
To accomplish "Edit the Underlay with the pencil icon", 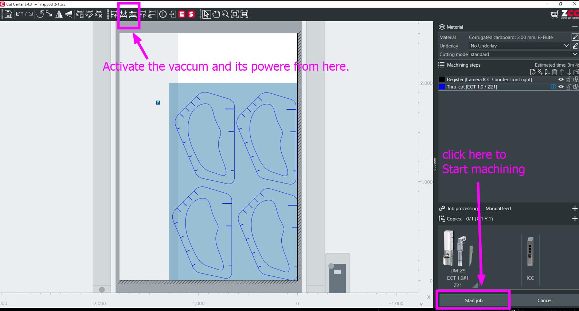I will tap(575, 46).
